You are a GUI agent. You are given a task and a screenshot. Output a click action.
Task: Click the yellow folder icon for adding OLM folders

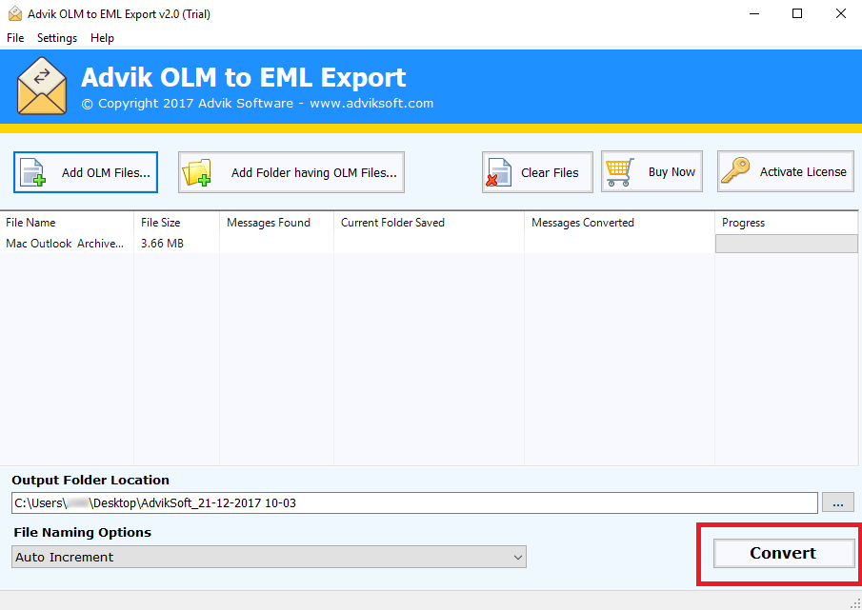tap(197, 172)
